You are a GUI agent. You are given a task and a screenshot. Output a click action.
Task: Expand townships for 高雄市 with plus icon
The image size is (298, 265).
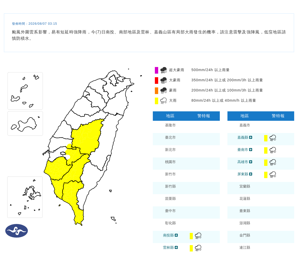point(251,162)
